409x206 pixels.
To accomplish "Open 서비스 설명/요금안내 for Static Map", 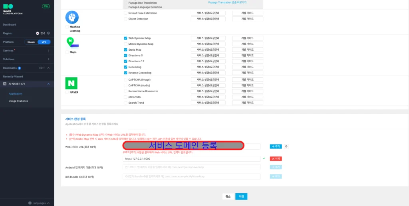I will (x=208, y=50).
